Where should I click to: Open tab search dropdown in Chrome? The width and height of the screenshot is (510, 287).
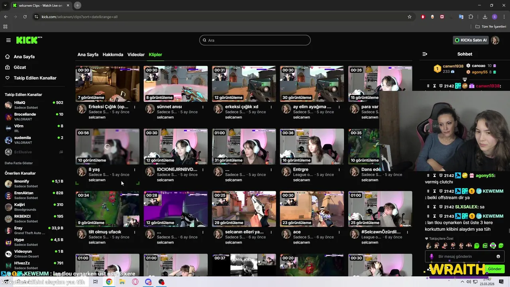(5, 5)
